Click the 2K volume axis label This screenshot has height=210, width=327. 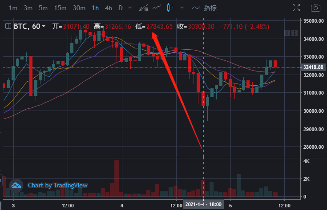pyautogui.click(x=307, y=179)
